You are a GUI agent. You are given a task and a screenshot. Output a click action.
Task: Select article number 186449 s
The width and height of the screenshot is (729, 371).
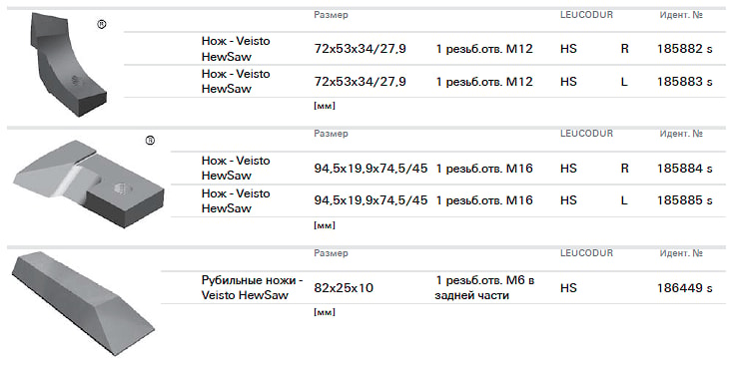684,288
